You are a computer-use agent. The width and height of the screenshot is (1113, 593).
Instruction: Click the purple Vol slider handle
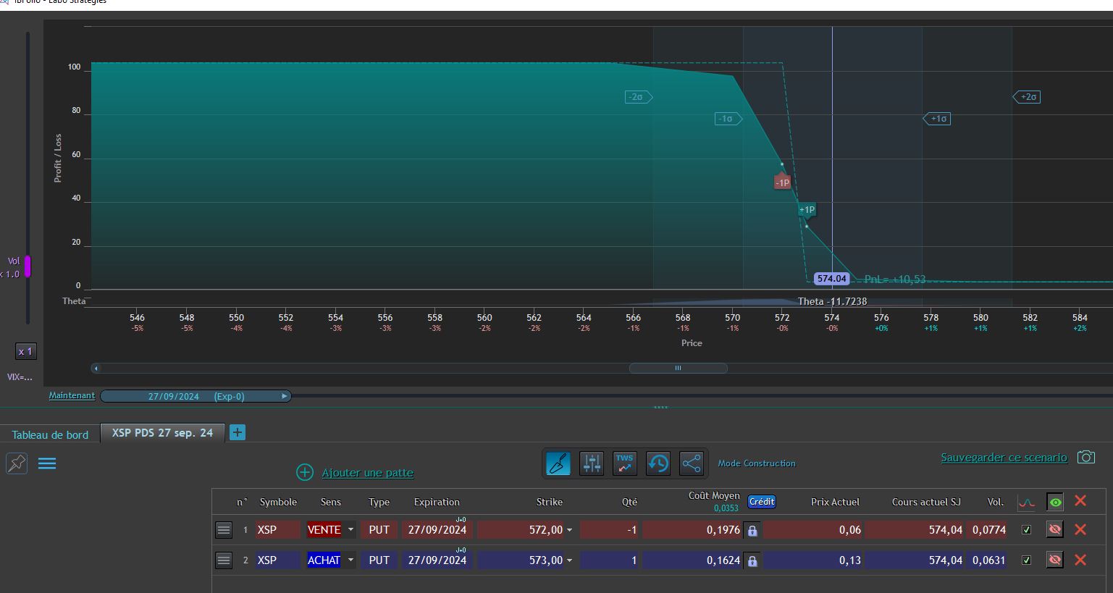[x=28, y=266]
